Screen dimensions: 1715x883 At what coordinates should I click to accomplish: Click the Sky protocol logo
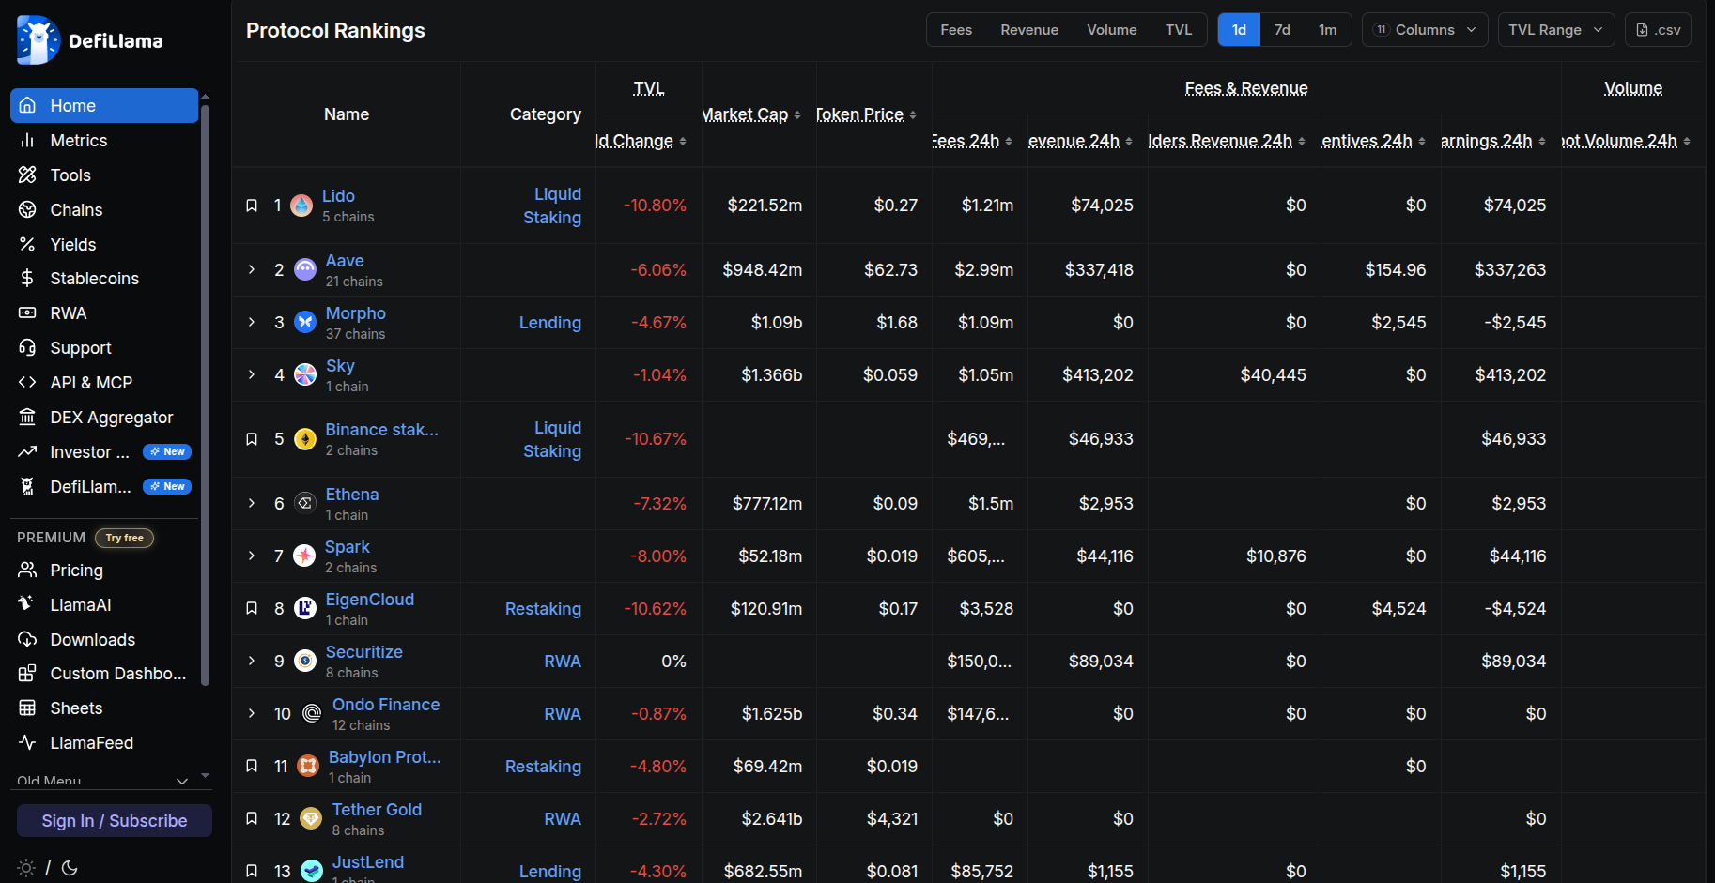[x=305, y=375]
